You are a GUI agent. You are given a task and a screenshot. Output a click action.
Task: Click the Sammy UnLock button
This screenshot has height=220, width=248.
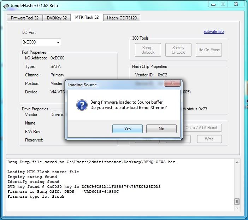click(178, 50)
